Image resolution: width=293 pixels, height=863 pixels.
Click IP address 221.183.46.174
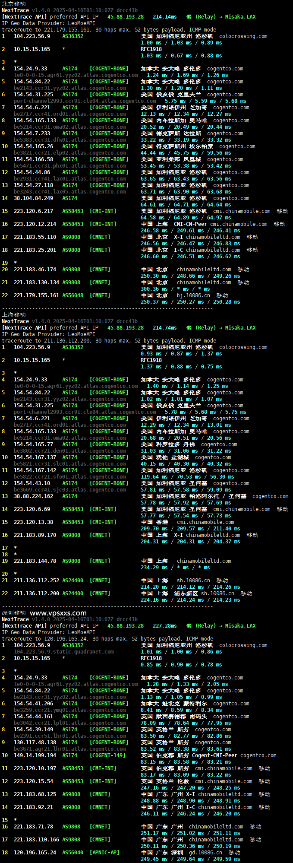click(35, 270)
